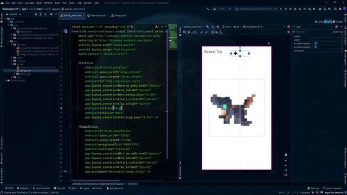This screenshot has width=347, height=195.
Task: Click the zoom out minus button in designer
Action: (286, 165)
